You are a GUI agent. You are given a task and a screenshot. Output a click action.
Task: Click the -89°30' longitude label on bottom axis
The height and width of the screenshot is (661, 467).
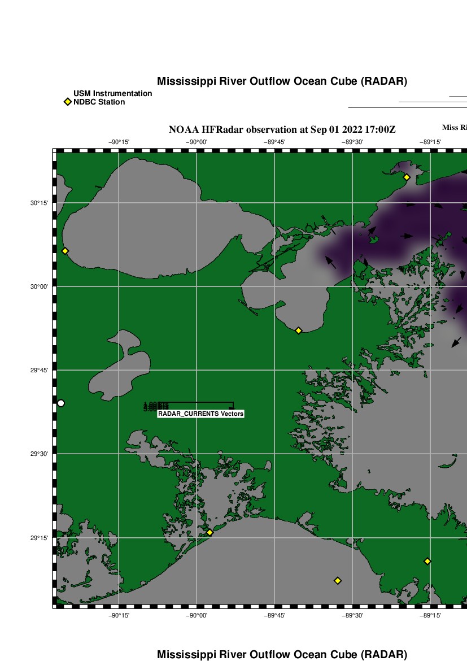[353, 616]
